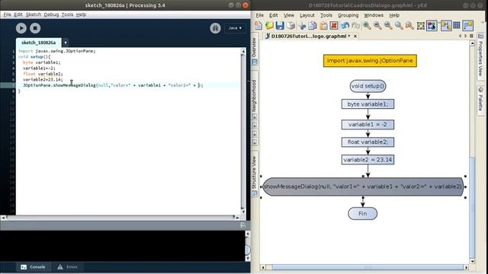488x274 pixels.
Task: Click code line 'float variable2;'
Action: coord(43,74)
